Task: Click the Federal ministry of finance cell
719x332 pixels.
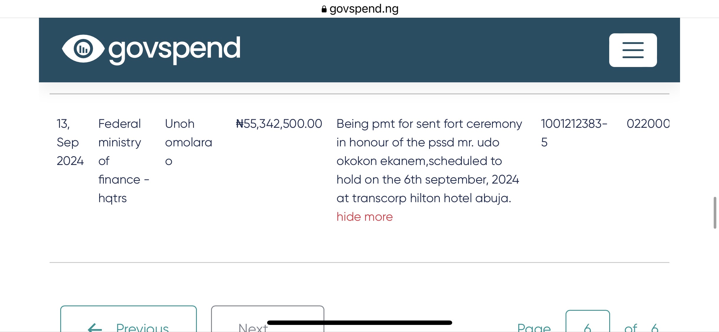Action: (x=124, y=161)
